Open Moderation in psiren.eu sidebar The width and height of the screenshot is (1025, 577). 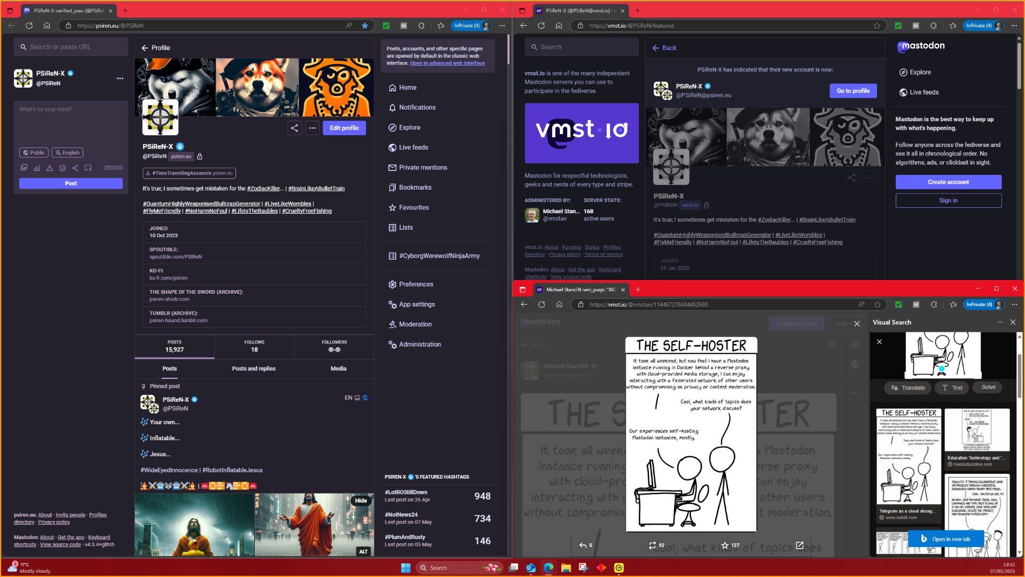click(410, 324)
